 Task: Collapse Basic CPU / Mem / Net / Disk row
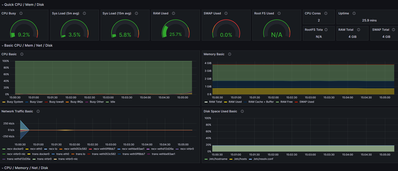coord(28,45)
